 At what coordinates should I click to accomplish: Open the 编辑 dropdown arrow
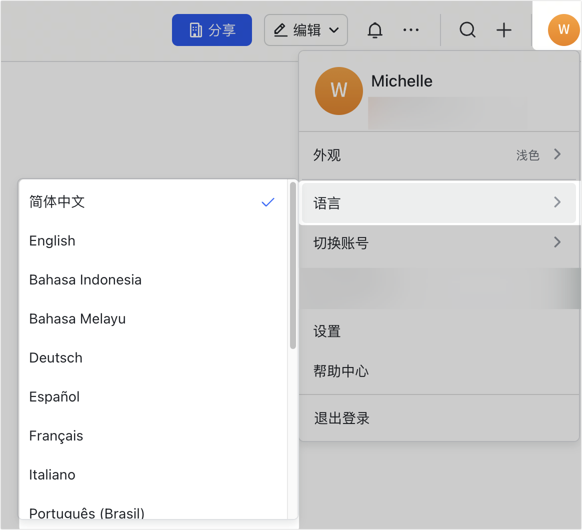334,29
